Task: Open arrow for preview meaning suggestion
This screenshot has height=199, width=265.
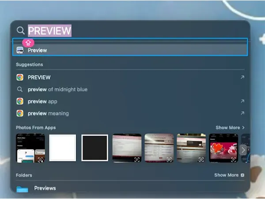Action: pos(242,113)
